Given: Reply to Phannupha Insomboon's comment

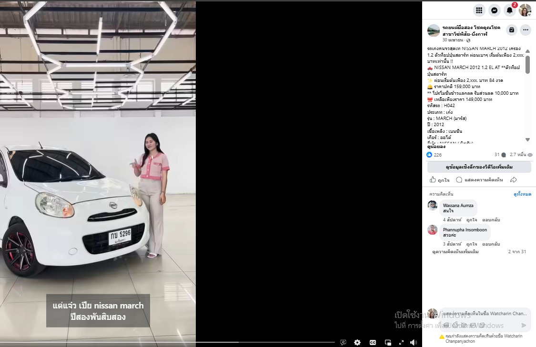Looking at the screenshot, I should (491, 244).
